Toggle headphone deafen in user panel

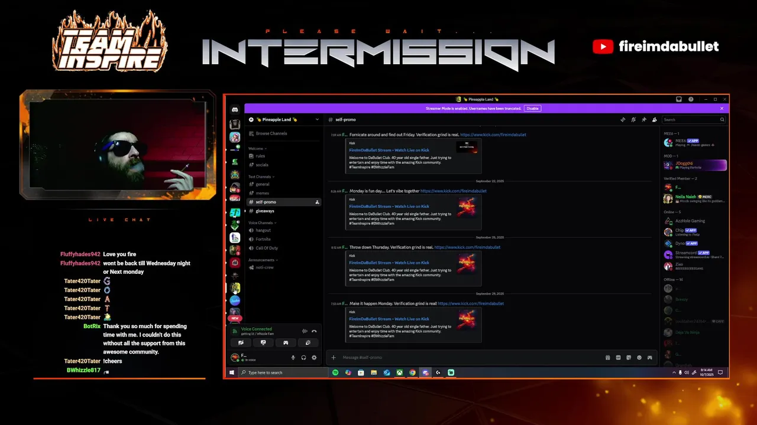click(x=303, y=358)
